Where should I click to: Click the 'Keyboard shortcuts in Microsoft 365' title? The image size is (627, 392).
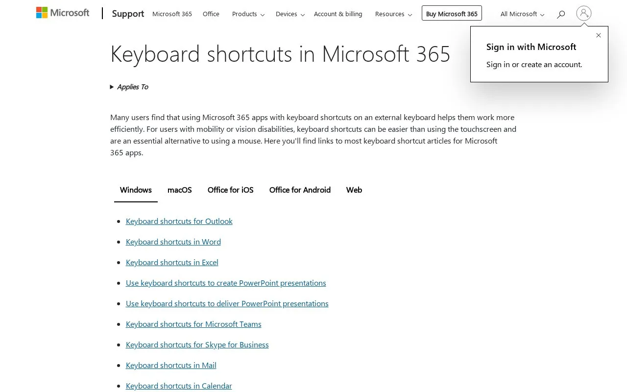(x=280, y=53)
